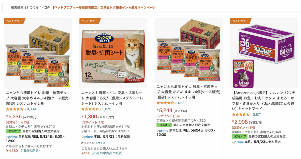301x159 pixels.
Task: Open 25点の中古品と新品 offers link
Action: [x=107, y=153]
